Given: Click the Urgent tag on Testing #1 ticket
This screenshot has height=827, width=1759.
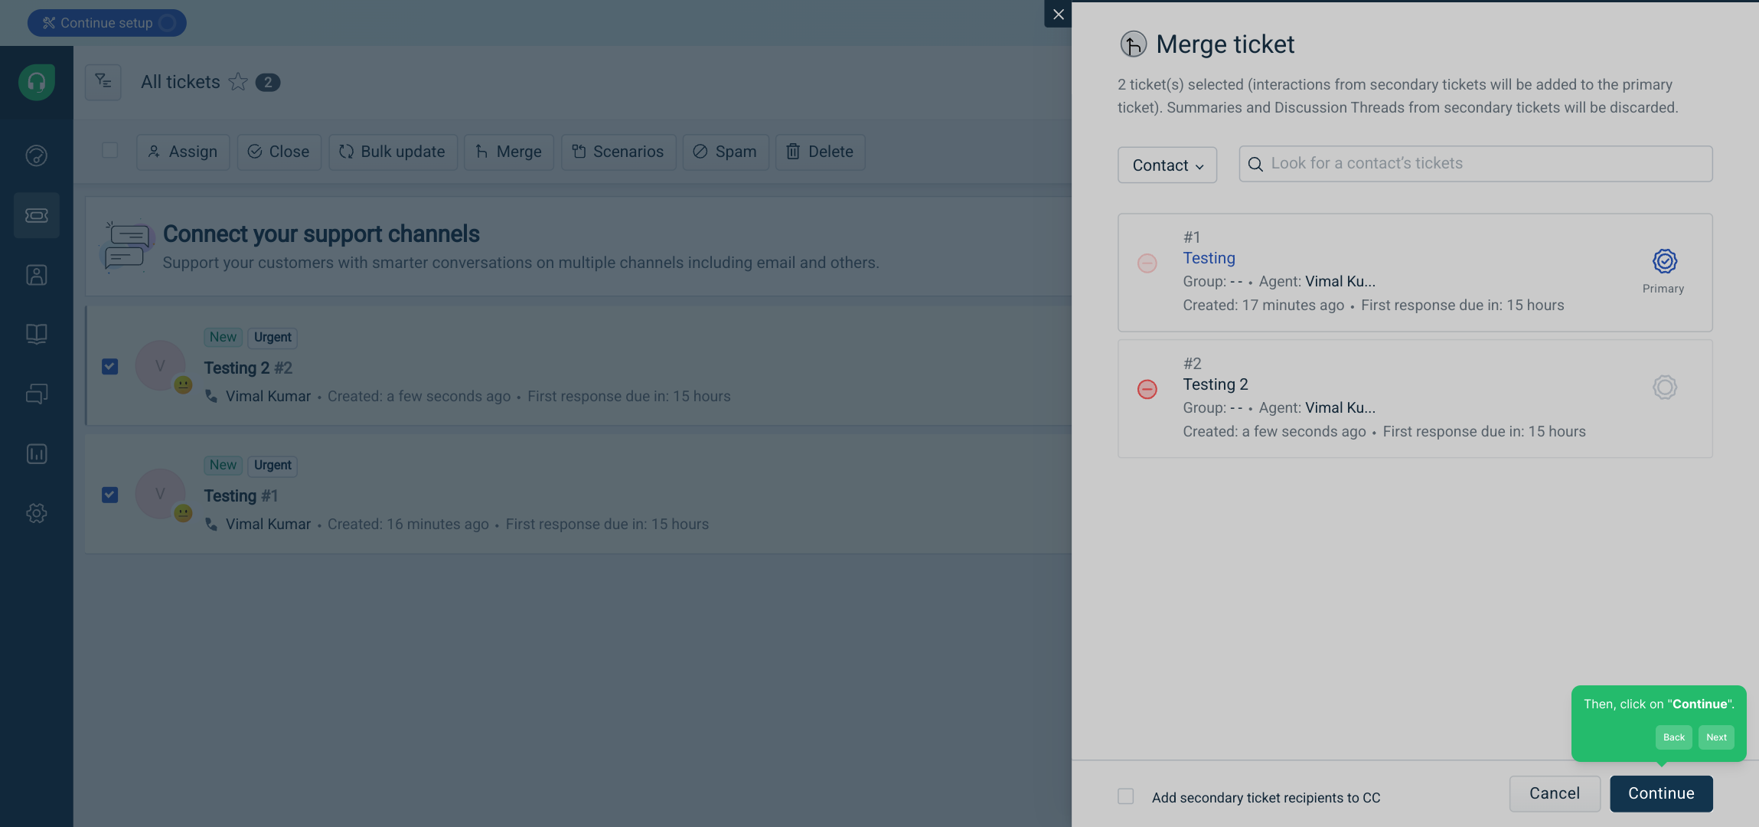Looking at the screenshot, I should 272,465.
